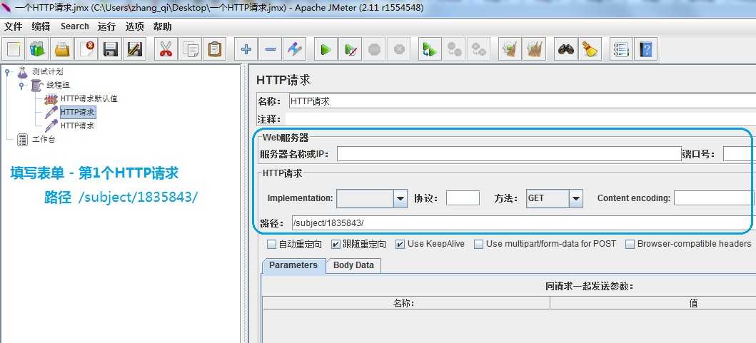Select the highlighted HTTP请求 tree item
756x343 pixels.
point(77,112)
